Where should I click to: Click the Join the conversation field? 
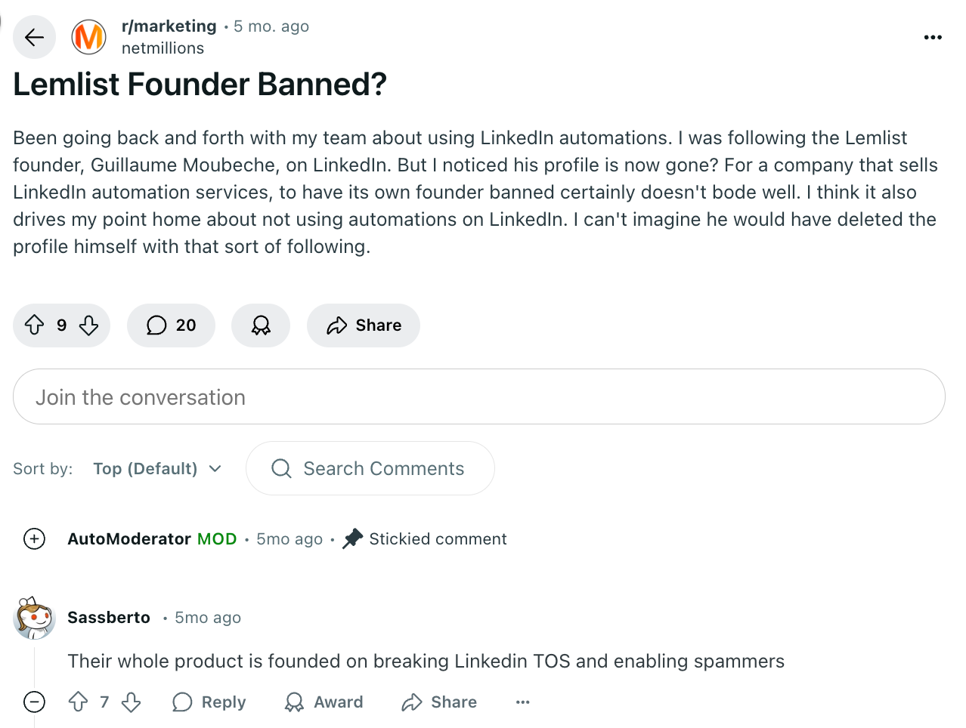coord(478,397)
